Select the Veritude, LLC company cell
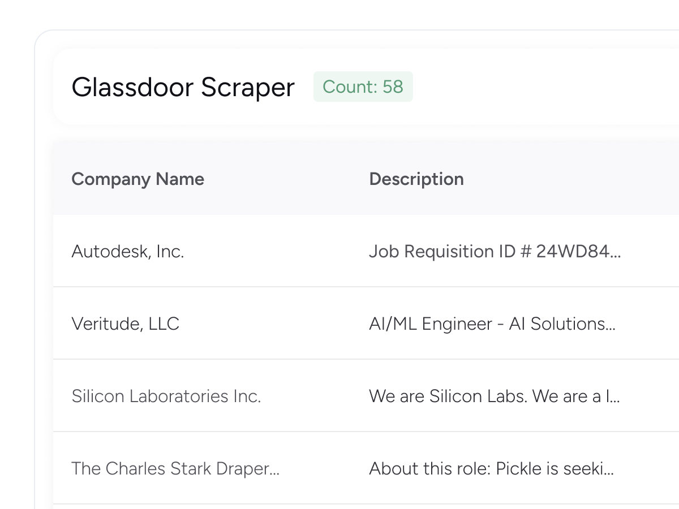The height and width of the screenshot is (509, 679). pyautogui.click(x=125, y=323)
